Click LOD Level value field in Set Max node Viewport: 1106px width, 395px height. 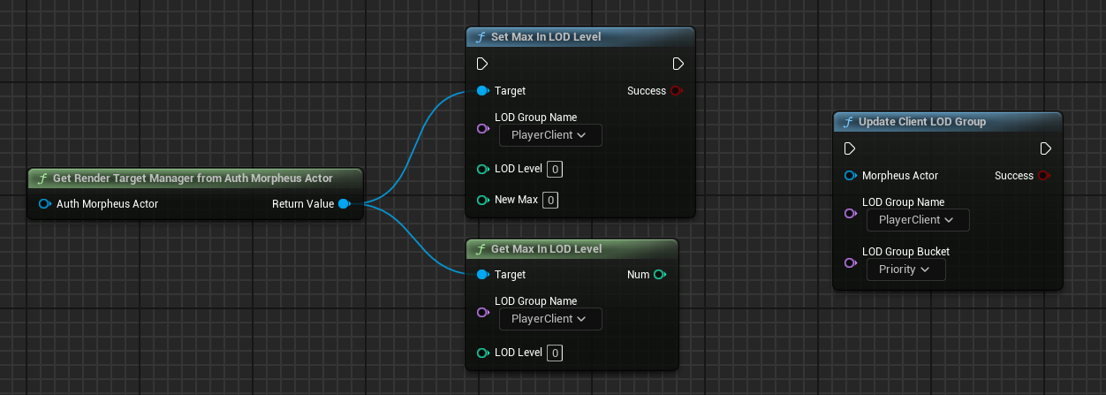555,169
